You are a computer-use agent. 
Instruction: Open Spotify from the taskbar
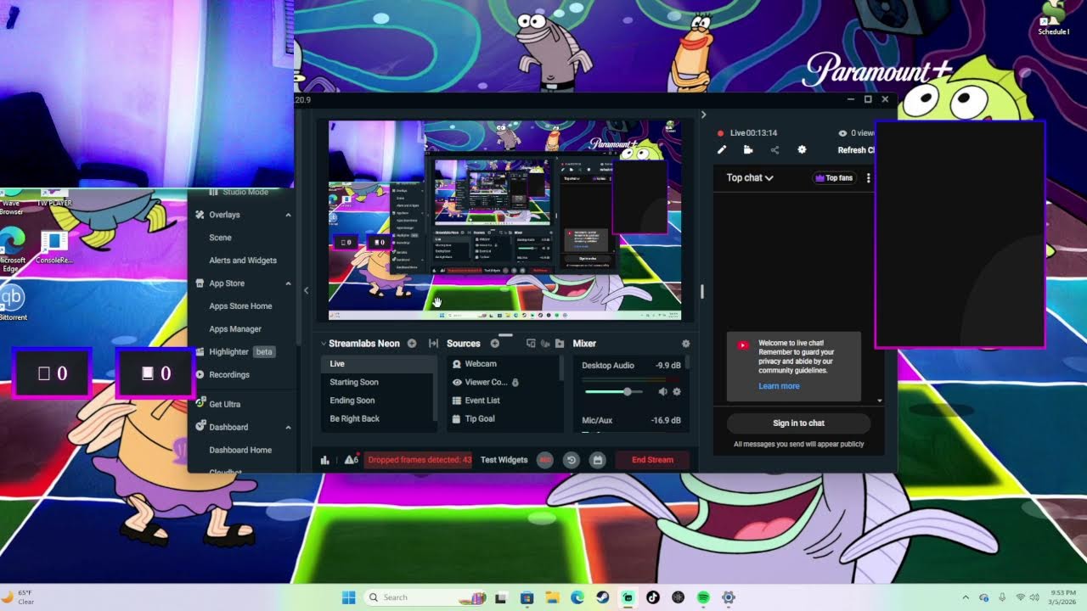point(703,597)
